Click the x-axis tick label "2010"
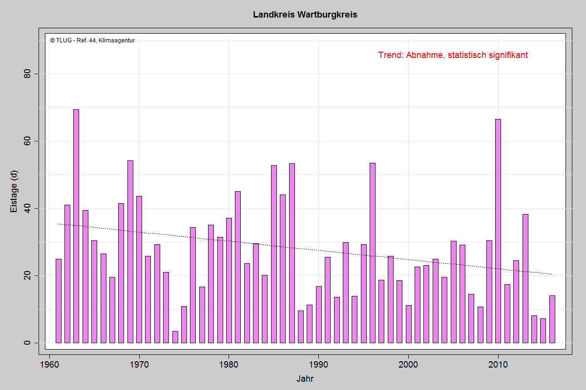Image resolution: width=586 pixels, height=390 pixels. [498, 364]
